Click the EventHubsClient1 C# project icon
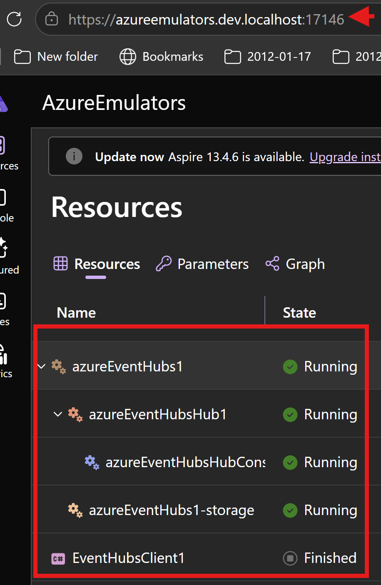Viewport: 381px width, 585px height. (58, 558)
